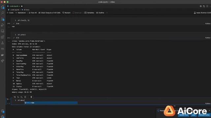Screen dimensions: 211x118
Task: Open the Search view in activity bar
Action: point(3,13)
